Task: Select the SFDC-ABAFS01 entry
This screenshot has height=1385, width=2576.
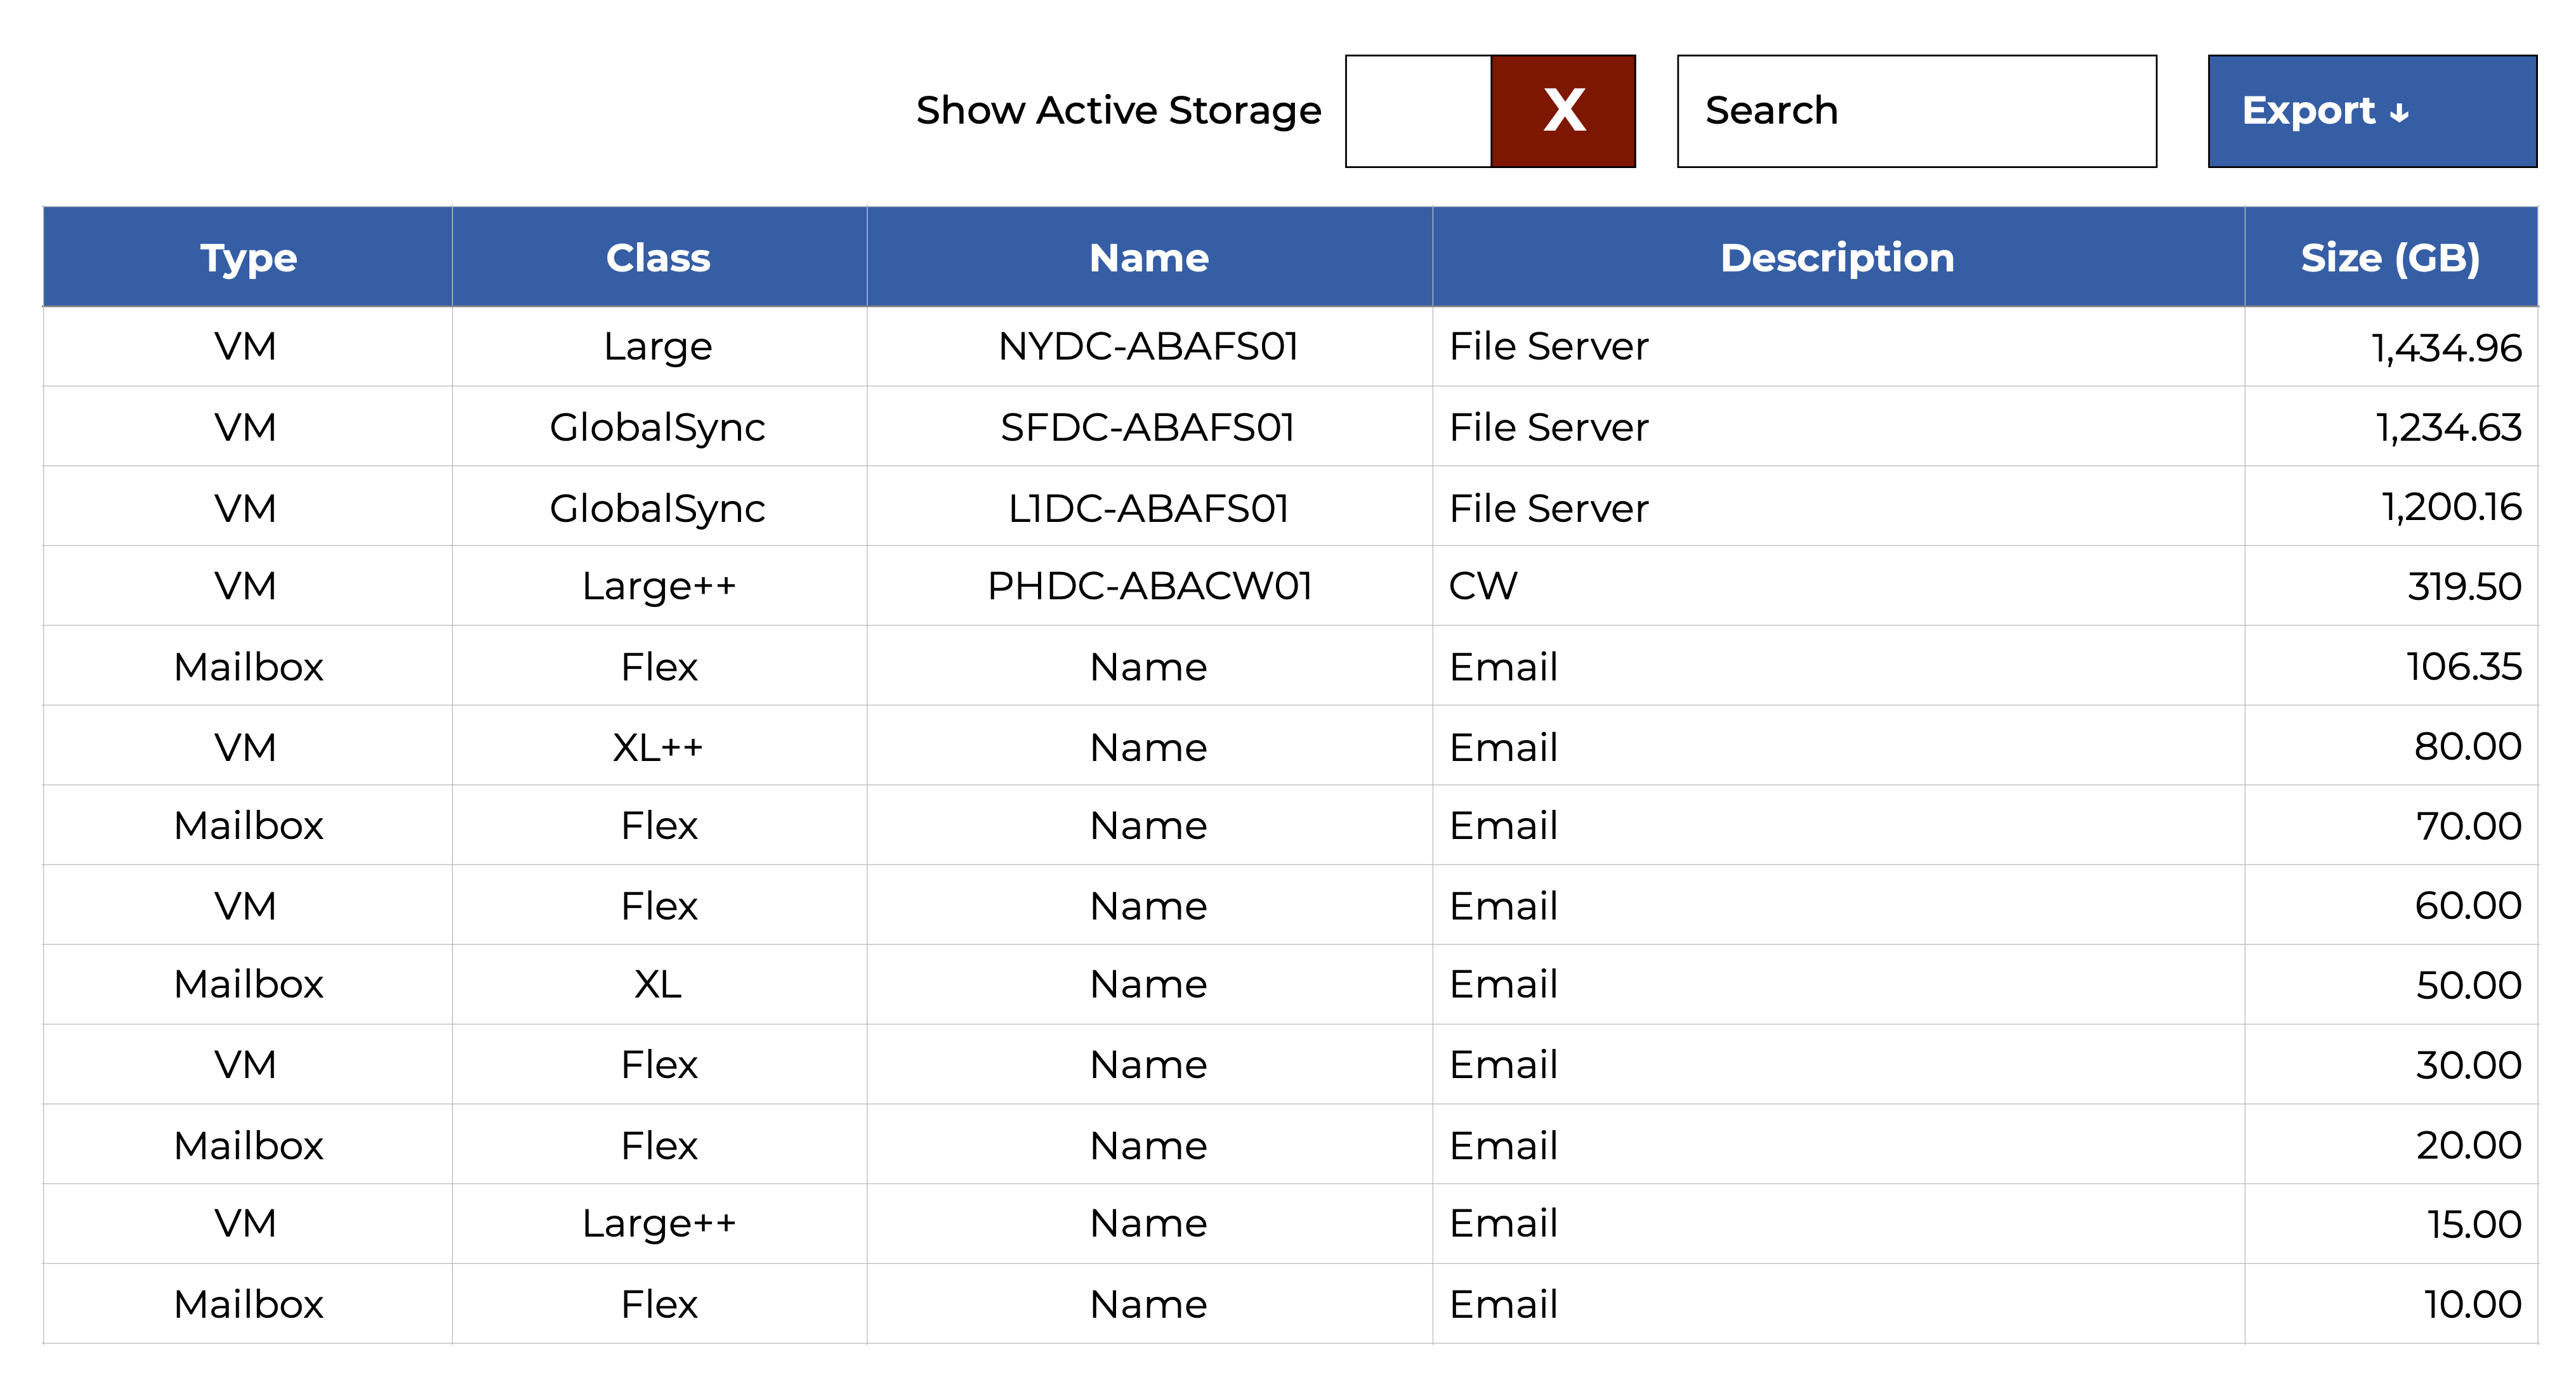Action: pyautogui.click(x=1148, y=427)
